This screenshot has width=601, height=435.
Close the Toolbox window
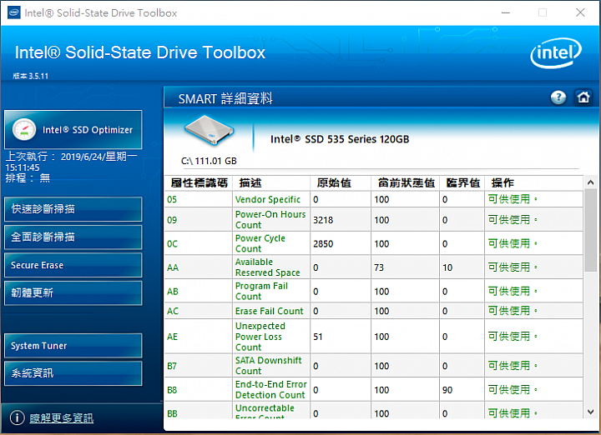(580, 12)
